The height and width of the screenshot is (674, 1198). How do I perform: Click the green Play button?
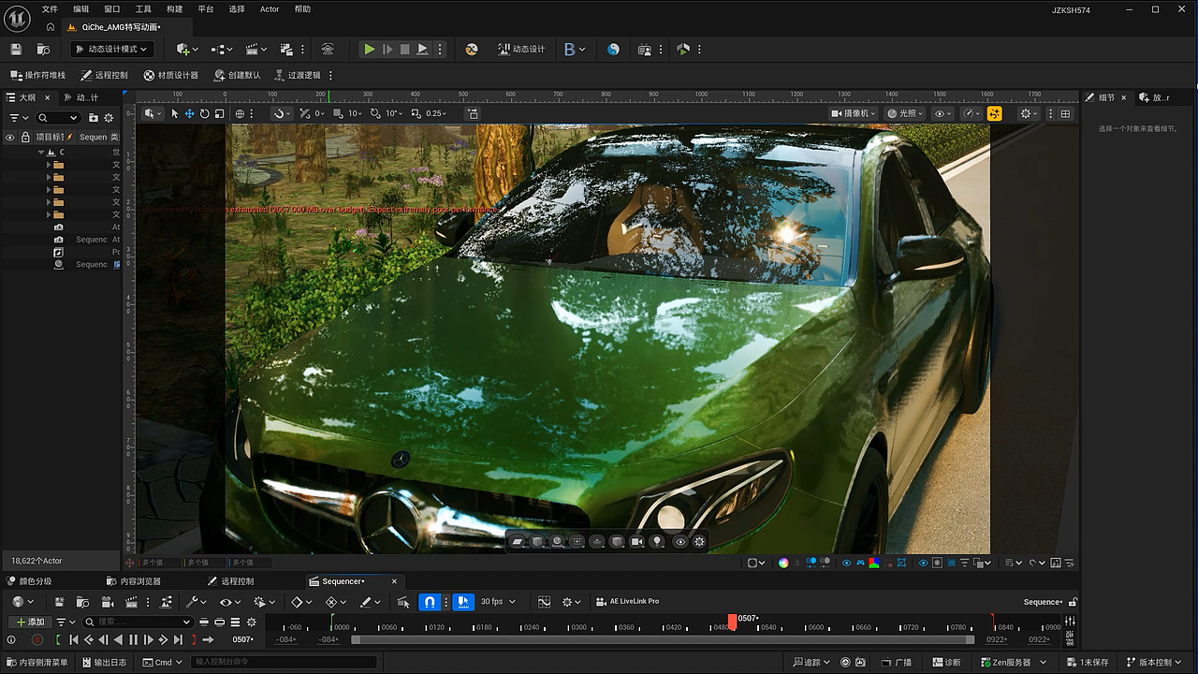[370, 49]
